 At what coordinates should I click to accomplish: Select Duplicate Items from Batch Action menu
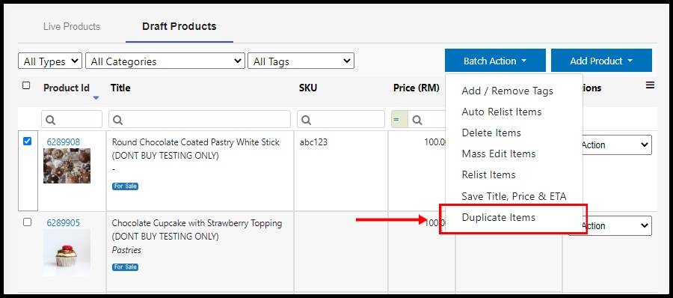(498, 217)
